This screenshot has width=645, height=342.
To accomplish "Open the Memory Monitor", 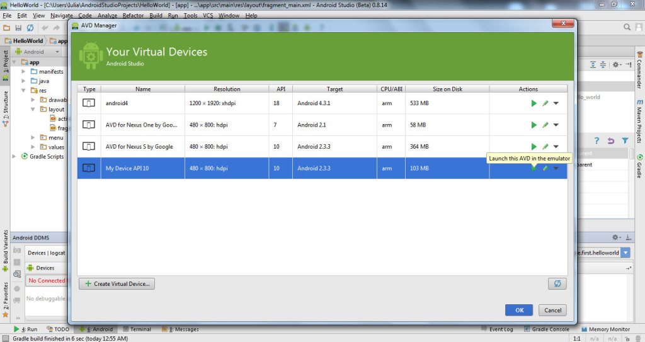I will (x=605, y=329).
